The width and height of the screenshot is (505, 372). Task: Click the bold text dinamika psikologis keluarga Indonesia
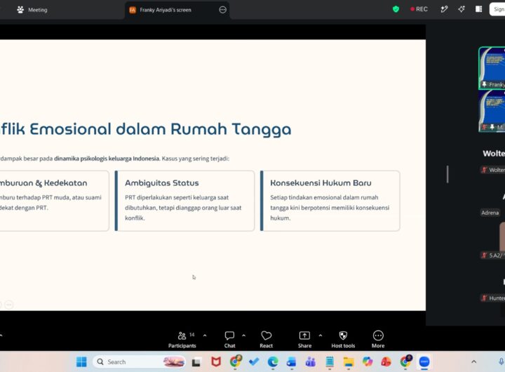107,159
